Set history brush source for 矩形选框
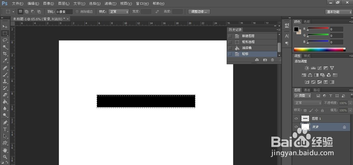 [x=230, y=42]
